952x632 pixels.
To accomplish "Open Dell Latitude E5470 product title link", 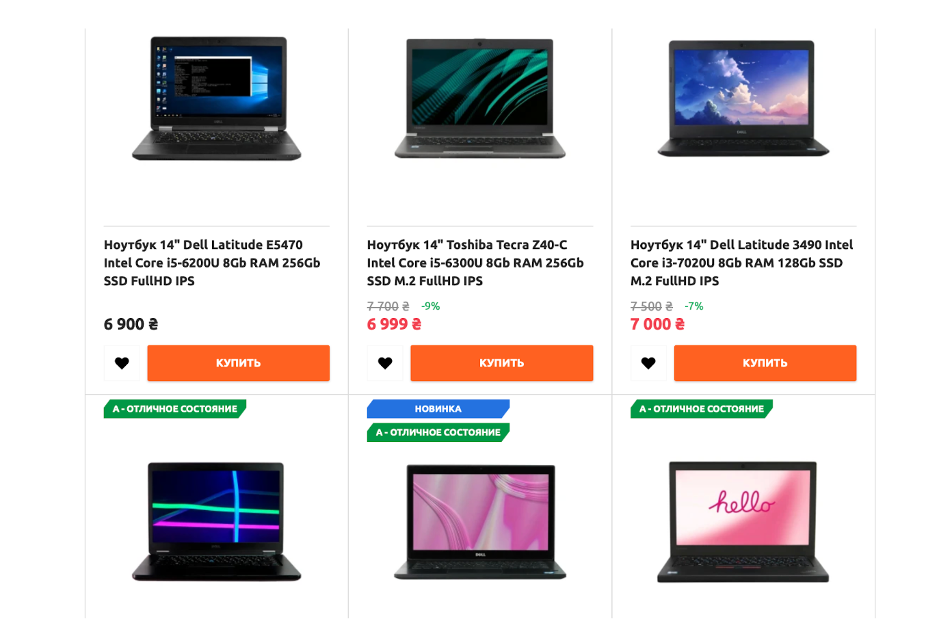I will pyautogui.click(x=212, y=263).
